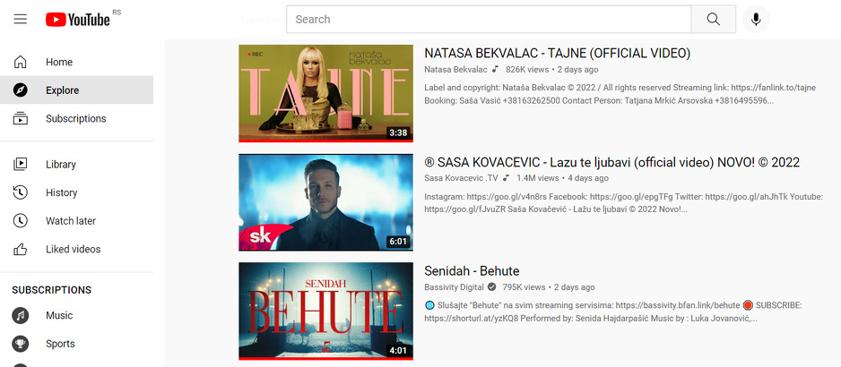Visit the Bassivity Digital channel

[x=454, y=287]
